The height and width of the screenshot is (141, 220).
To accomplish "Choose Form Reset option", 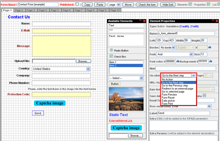I will tap(179, 98).
